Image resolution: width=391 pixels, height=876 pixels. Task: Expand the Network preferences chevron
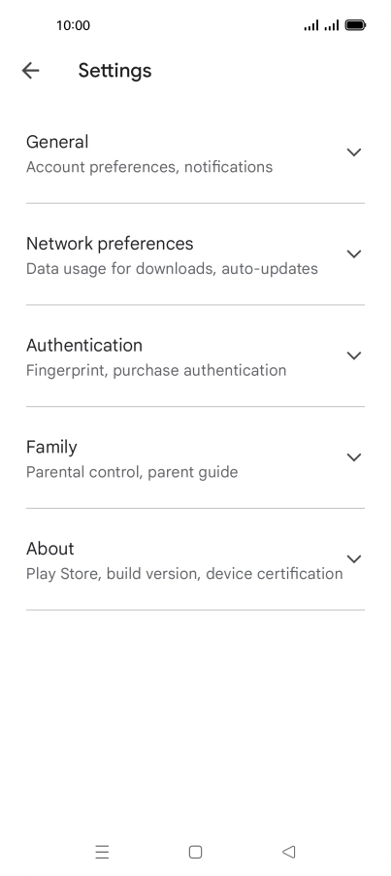pos(353,253)
